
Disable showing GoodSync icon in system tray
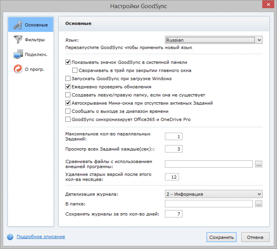click(x=68, y=62)
